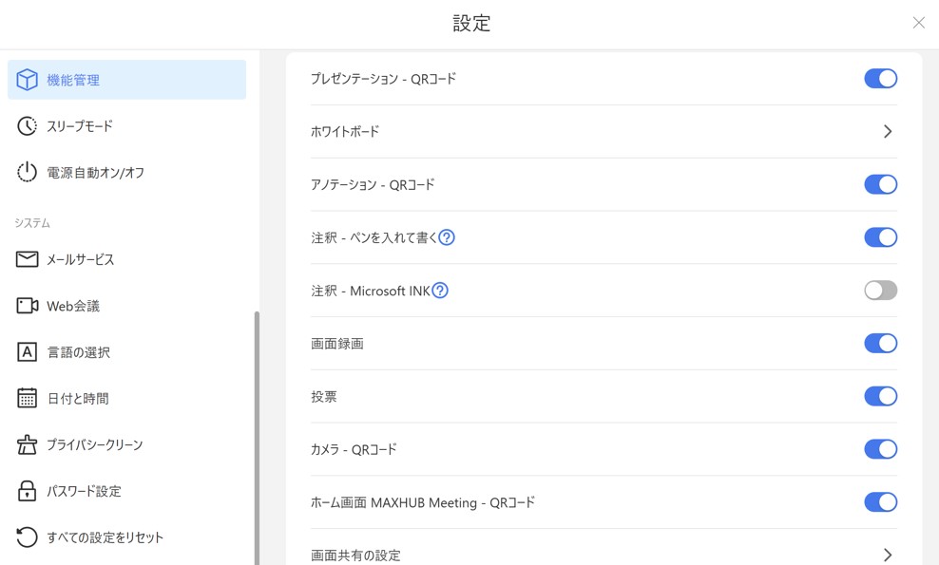Viewport: 939px width, 565px height.
Task: Disable the 投票 toggle switch
Action: point(880,396)
